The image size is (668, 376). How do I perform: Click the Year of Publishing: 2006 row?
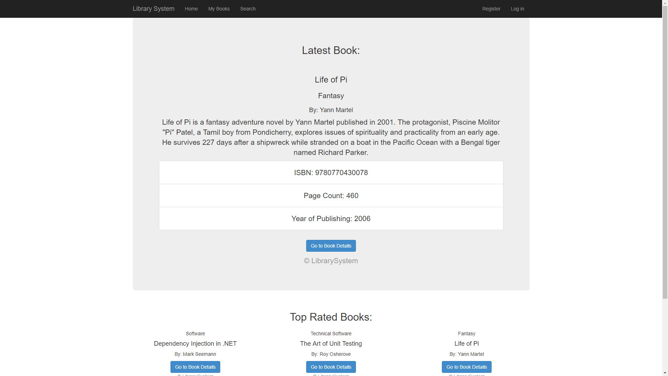coord(331,219)
